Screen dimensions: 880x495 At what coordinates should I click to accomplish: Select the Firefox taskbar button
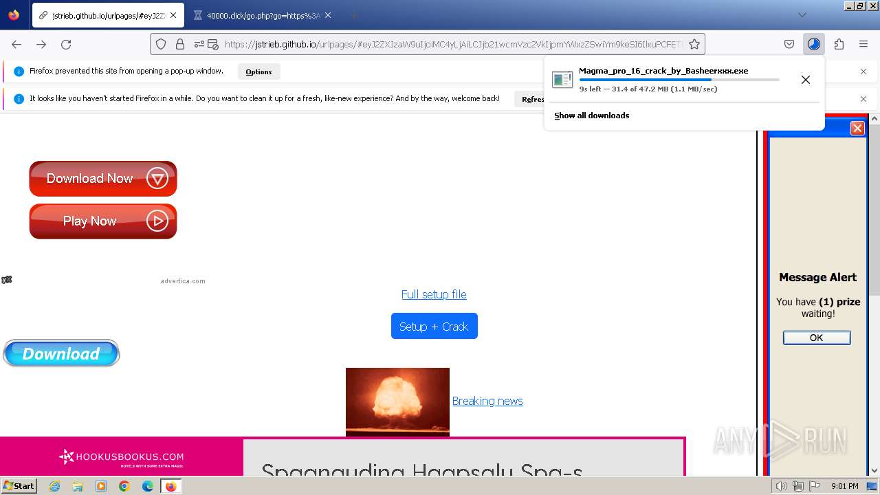pyautogui.click(x=170, y=486)
